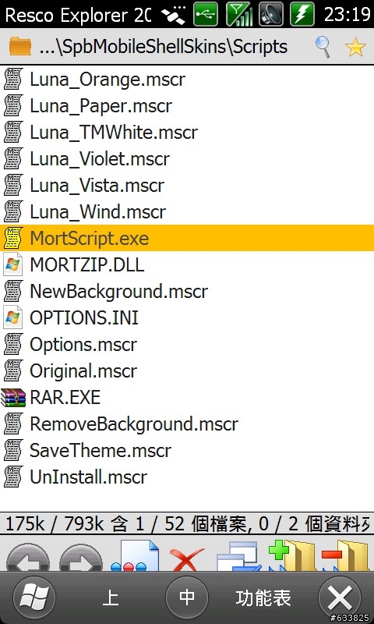Open the Windows Start button
The width and height of the screenshot is (374, 624).
coord(34,597)
